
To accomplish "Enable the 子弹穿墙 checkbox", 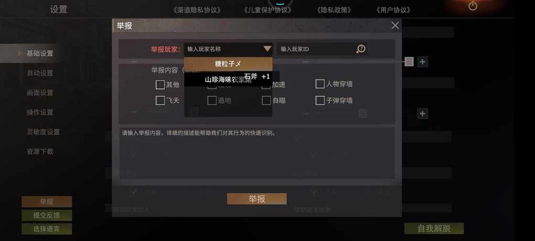I will click(320, 100).
